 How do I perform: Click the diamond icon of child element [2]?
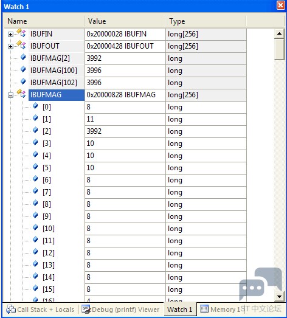point(35,130)
